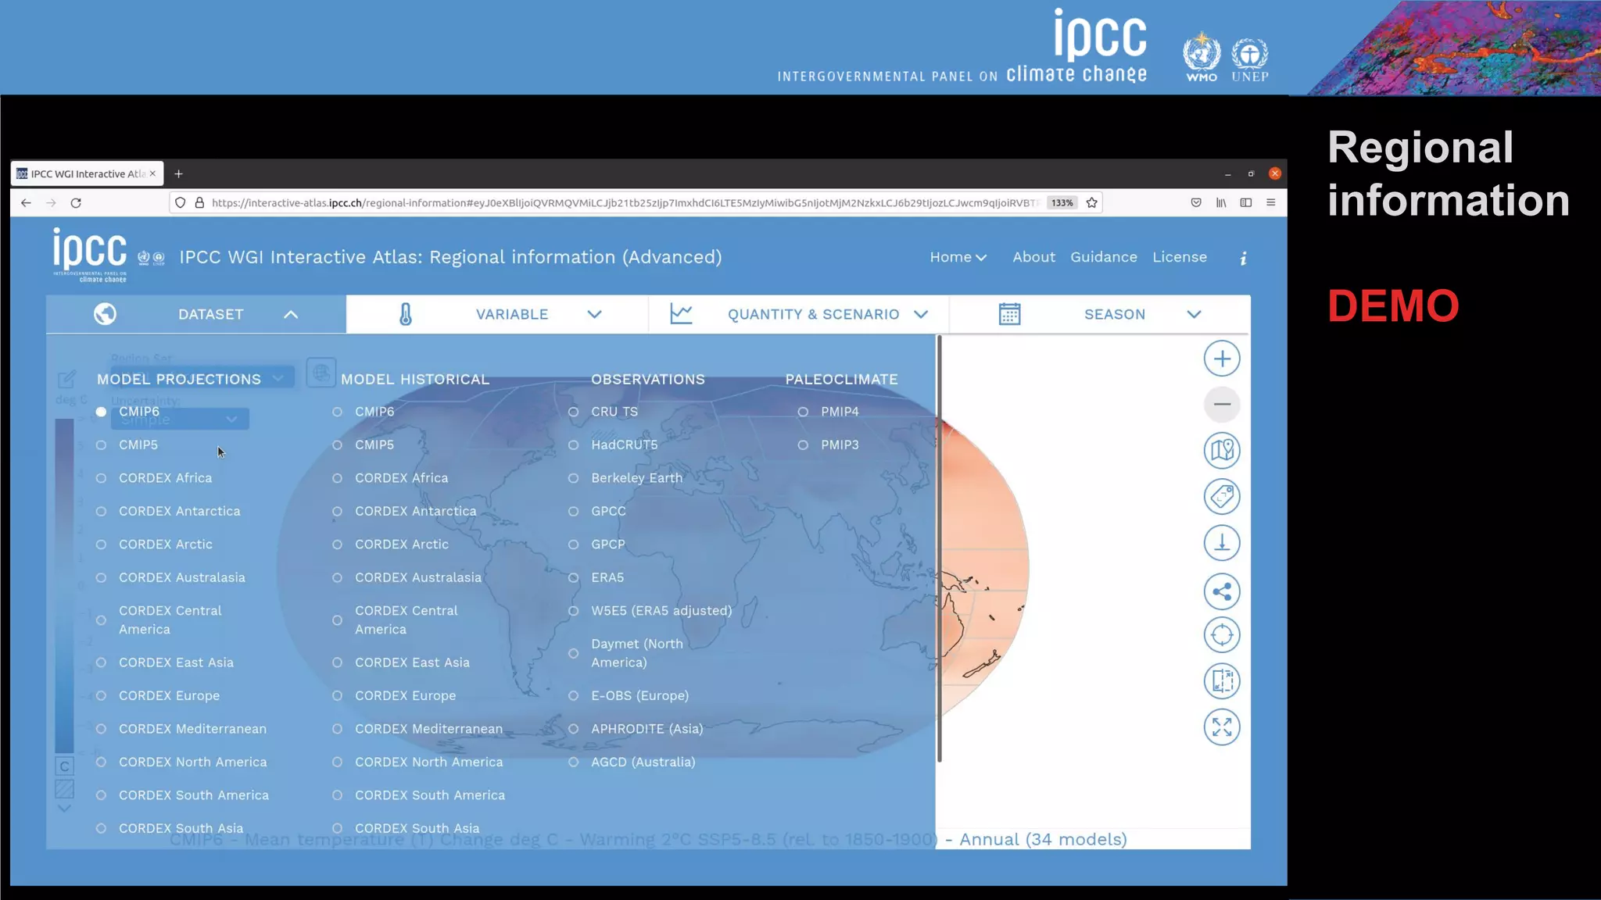This screenshot has width=1601, height=900.
Task: Select CORDEX South America under Model Projections
Action: pos(182,795)
